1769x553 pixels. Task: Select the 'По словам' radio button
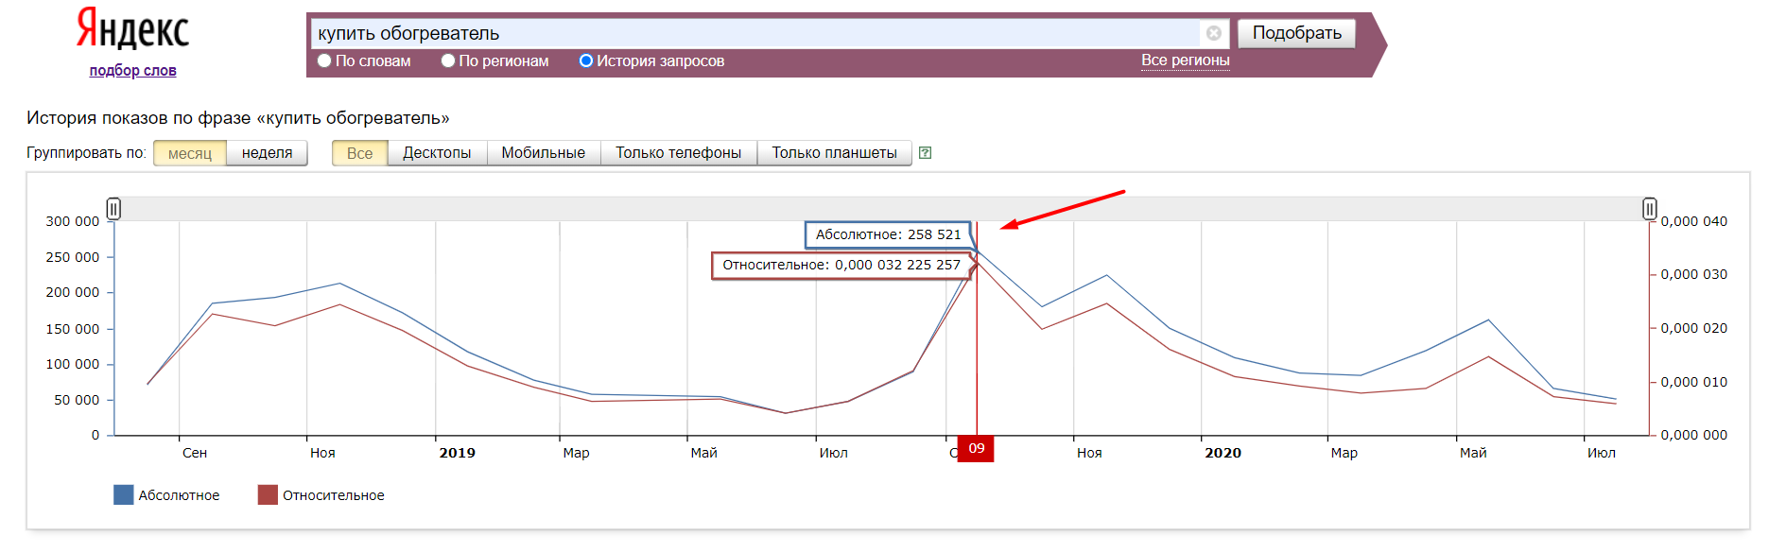[x=324, y=60]
